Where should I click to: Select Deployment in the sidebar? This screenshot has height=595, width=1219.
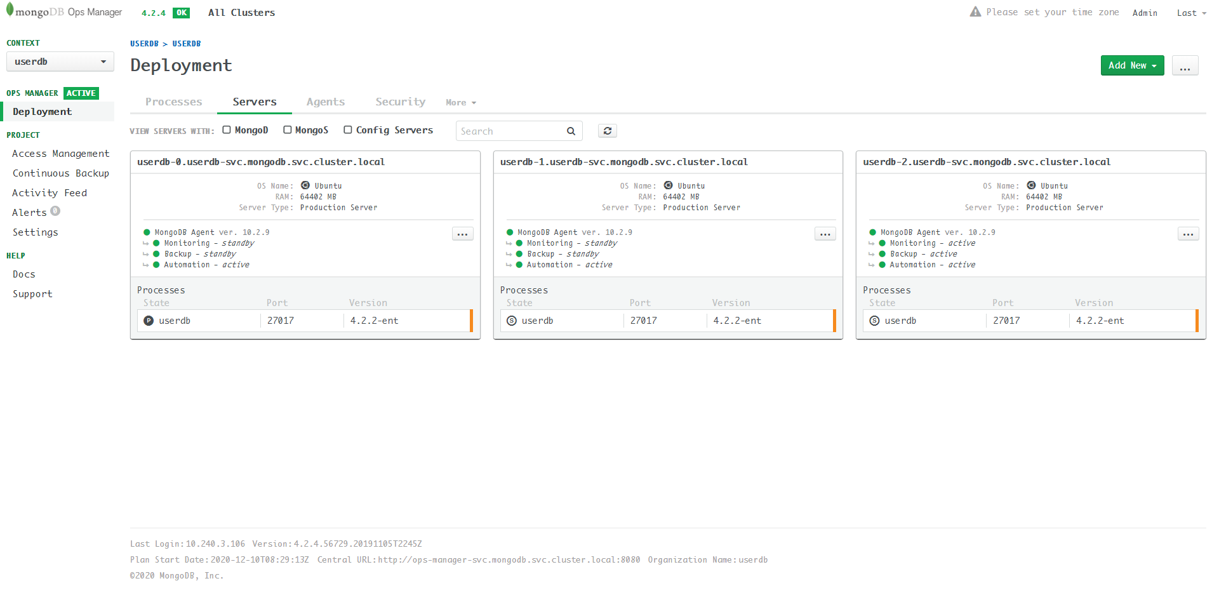tap(58, 111)
